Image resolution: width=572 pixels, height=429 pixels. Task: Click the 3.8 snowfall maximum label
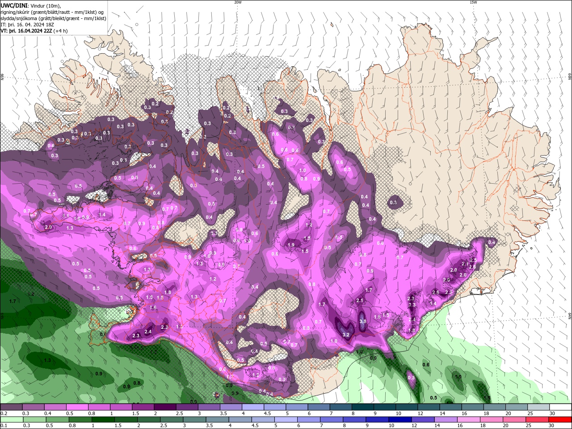(x=363, y=321)
